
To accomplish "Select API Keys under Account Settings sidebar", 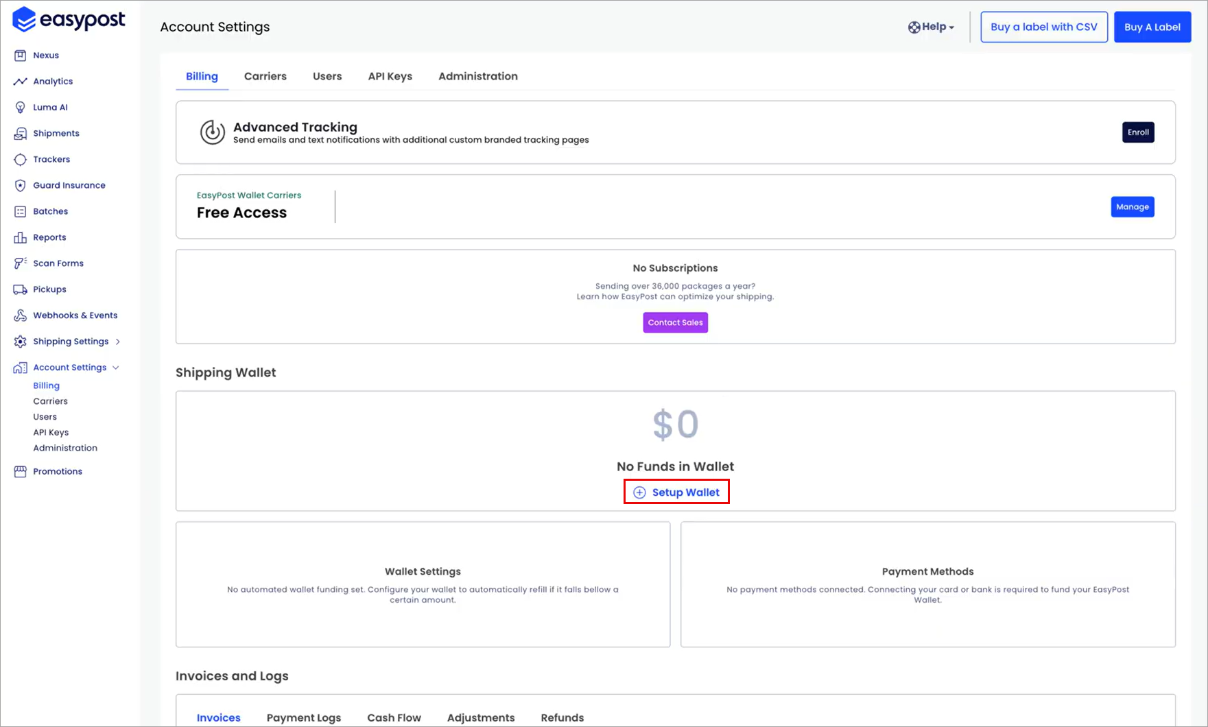I will tap(51, 433).
